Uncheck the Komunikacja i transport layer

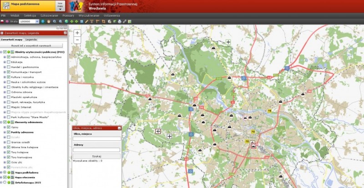point(9,72)
